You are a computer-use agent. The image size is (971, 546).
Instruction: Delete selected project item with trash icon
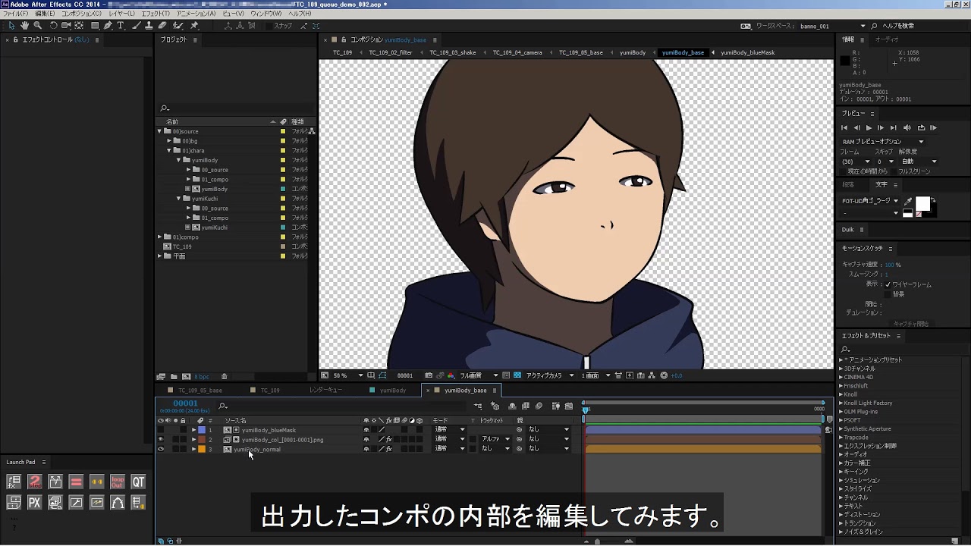tap(224, 377)
